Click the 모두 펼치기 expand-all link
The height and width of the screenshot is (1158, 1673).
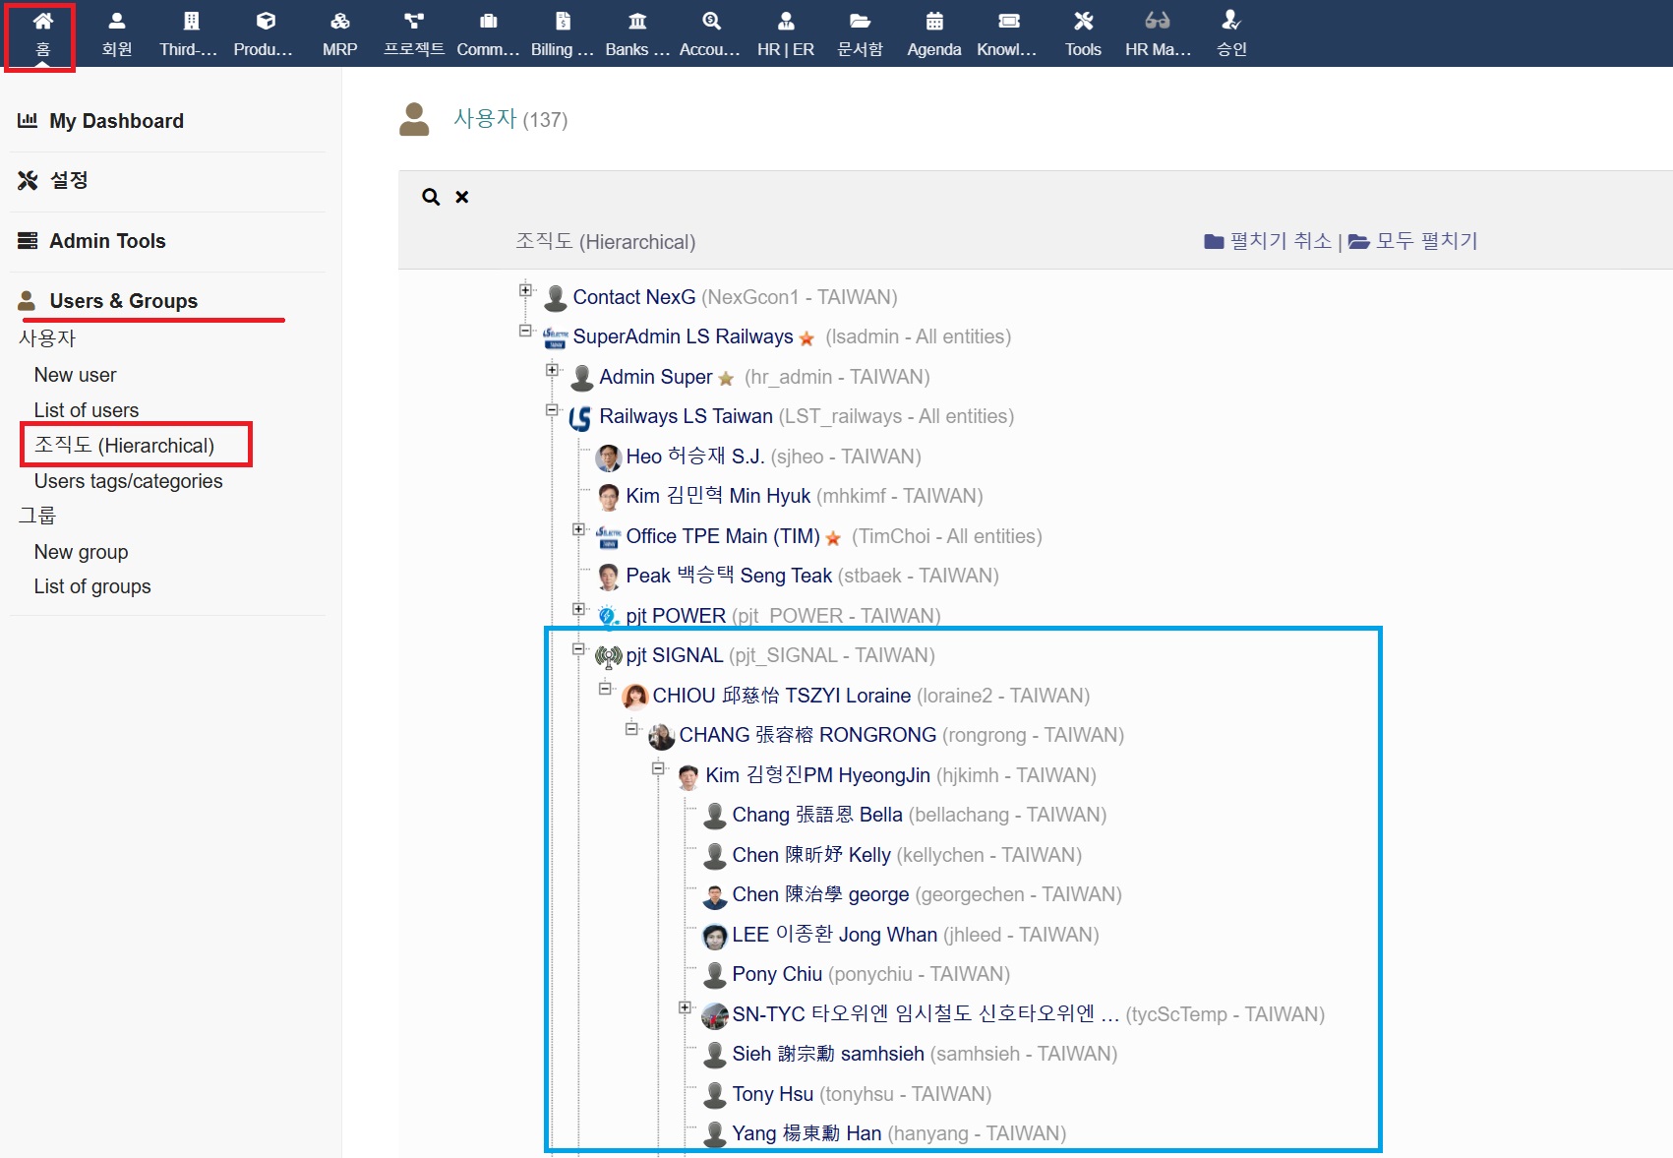point(1425,241)
